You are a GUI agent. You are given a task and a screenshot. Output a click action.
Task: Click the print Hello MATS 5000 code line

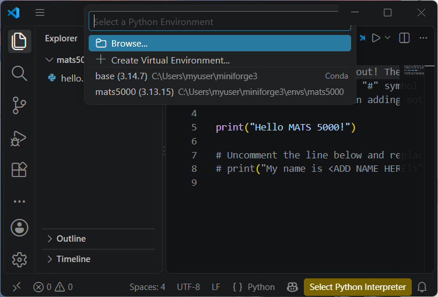pos(285,128)
